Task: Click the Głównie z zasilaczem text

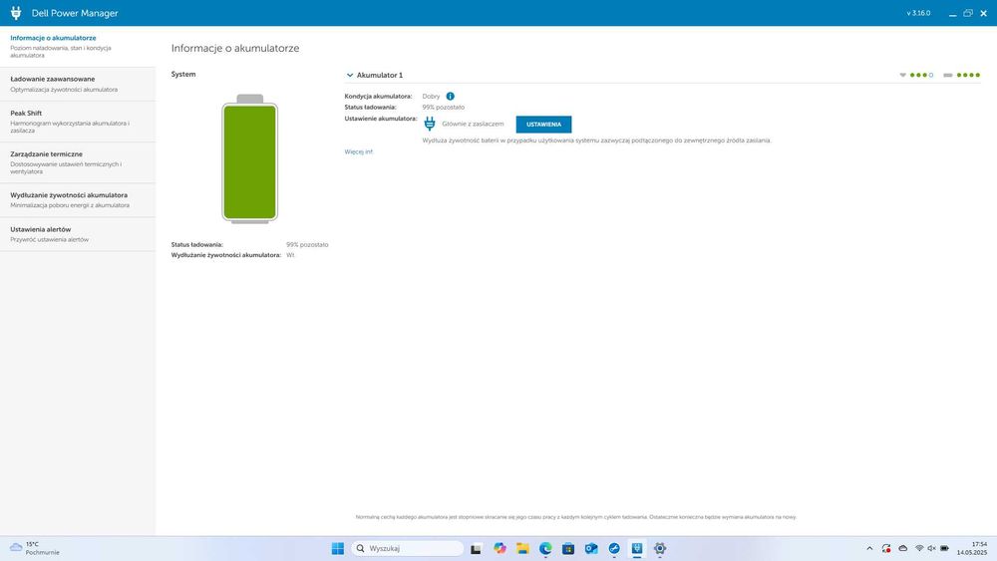Action: (x=473, y=124)
